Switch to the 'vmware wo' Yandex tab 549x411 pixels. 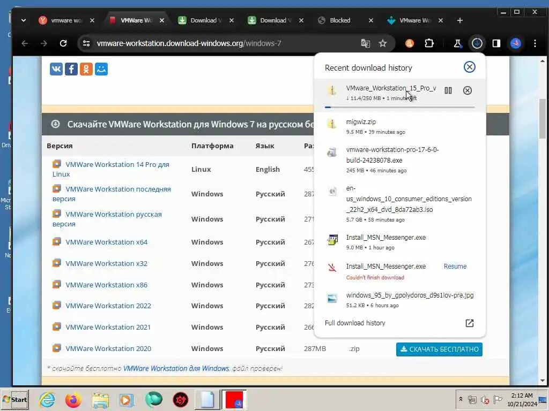click(x=66, y=20)
